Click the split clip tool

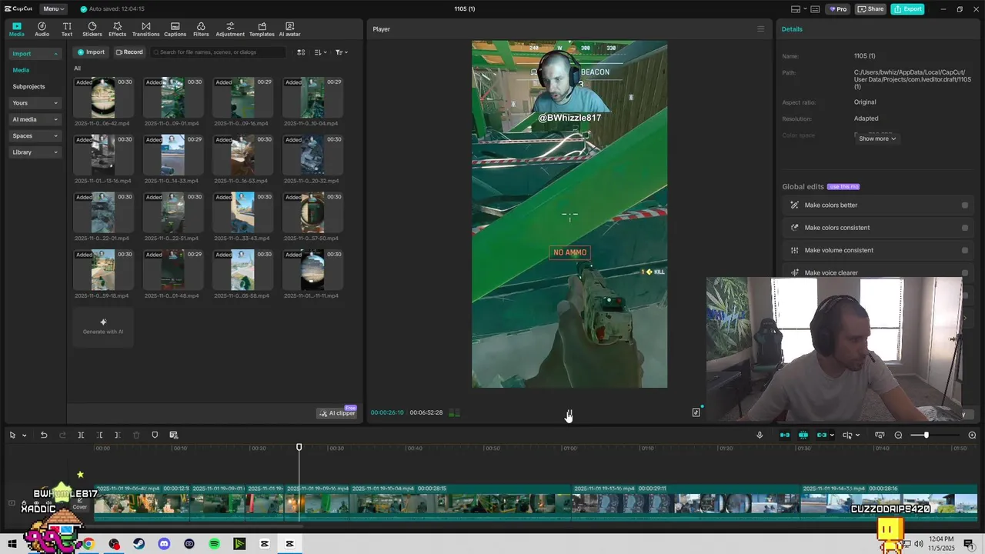(x=81, y=435)
